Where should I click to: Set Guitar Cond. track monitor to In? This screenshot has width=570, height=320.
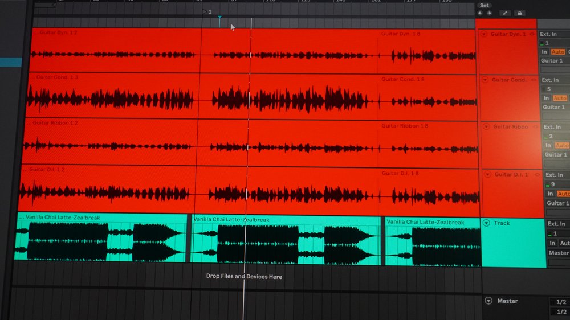(545, 99)
